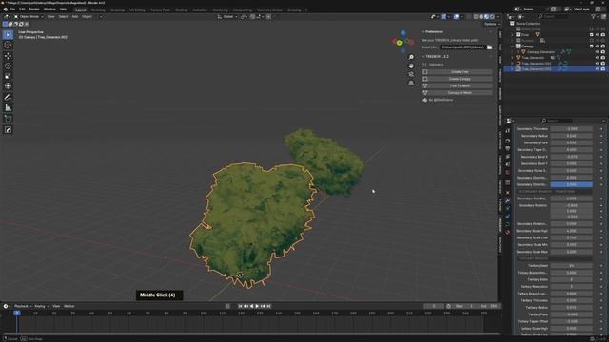Select the Rotate tool

8,66
